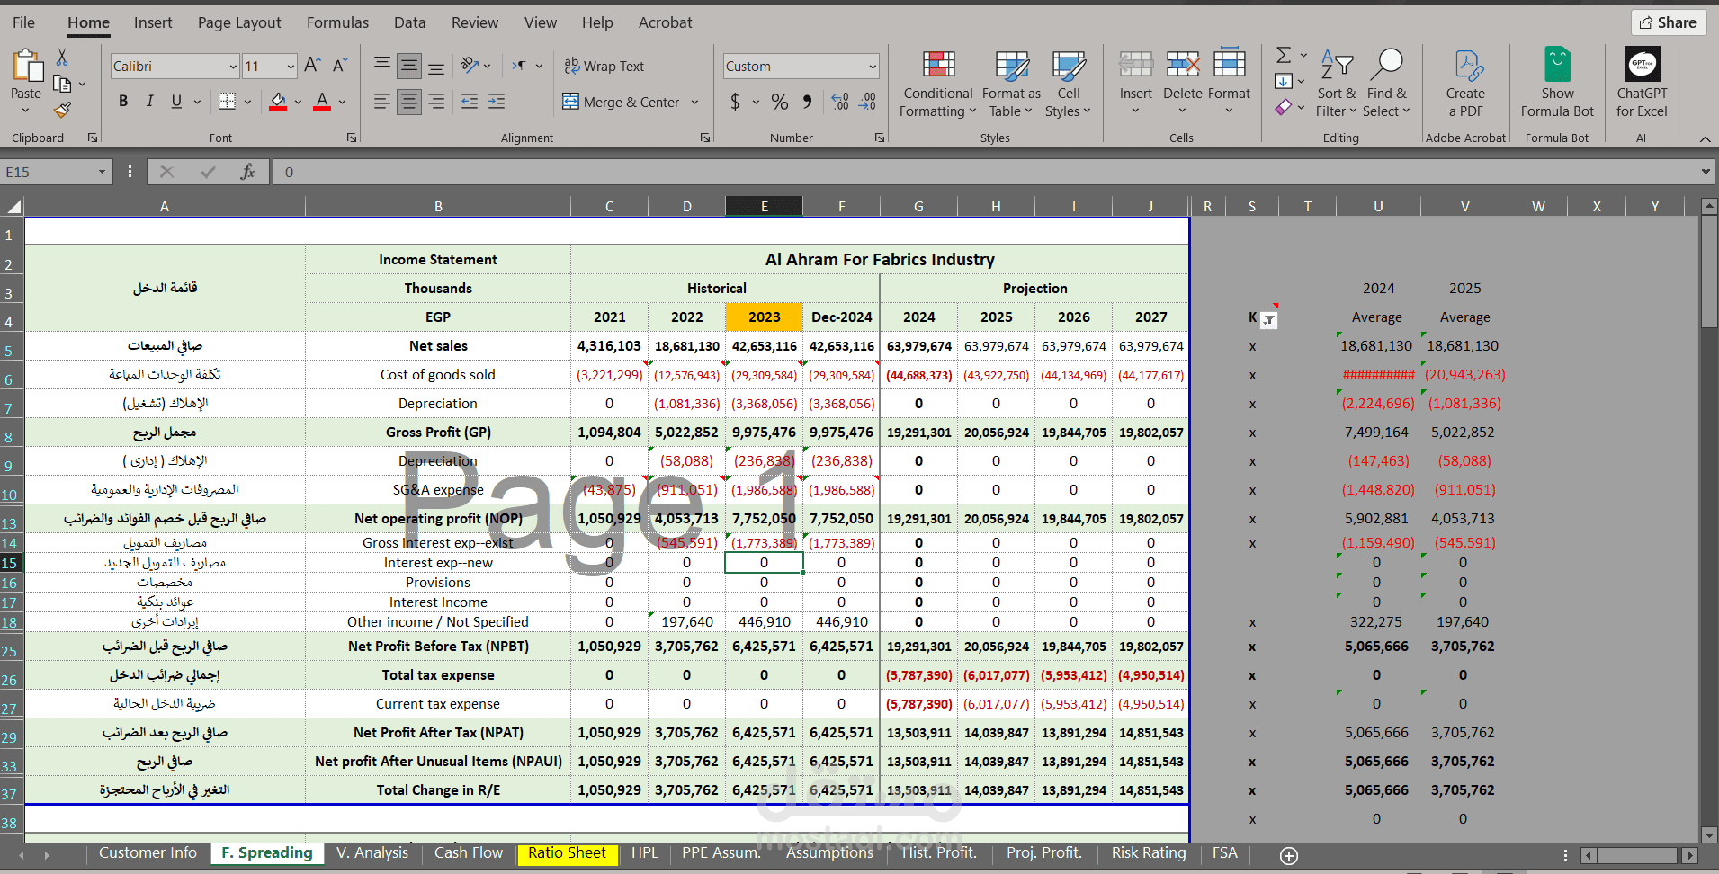
Task: Open the filter dropdown in cell S4
Action: pos(1268,319)
